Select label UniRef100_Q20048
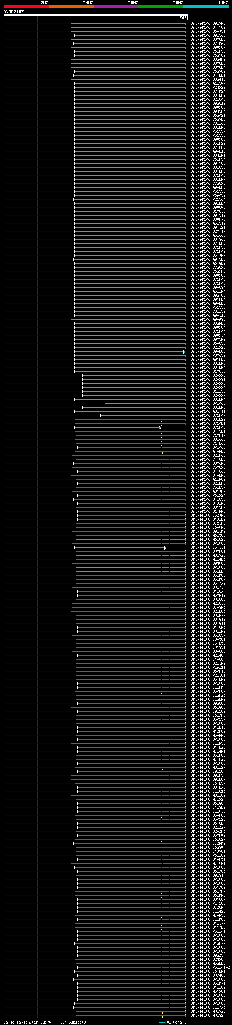232x1025 pixels. click(208, 100)
